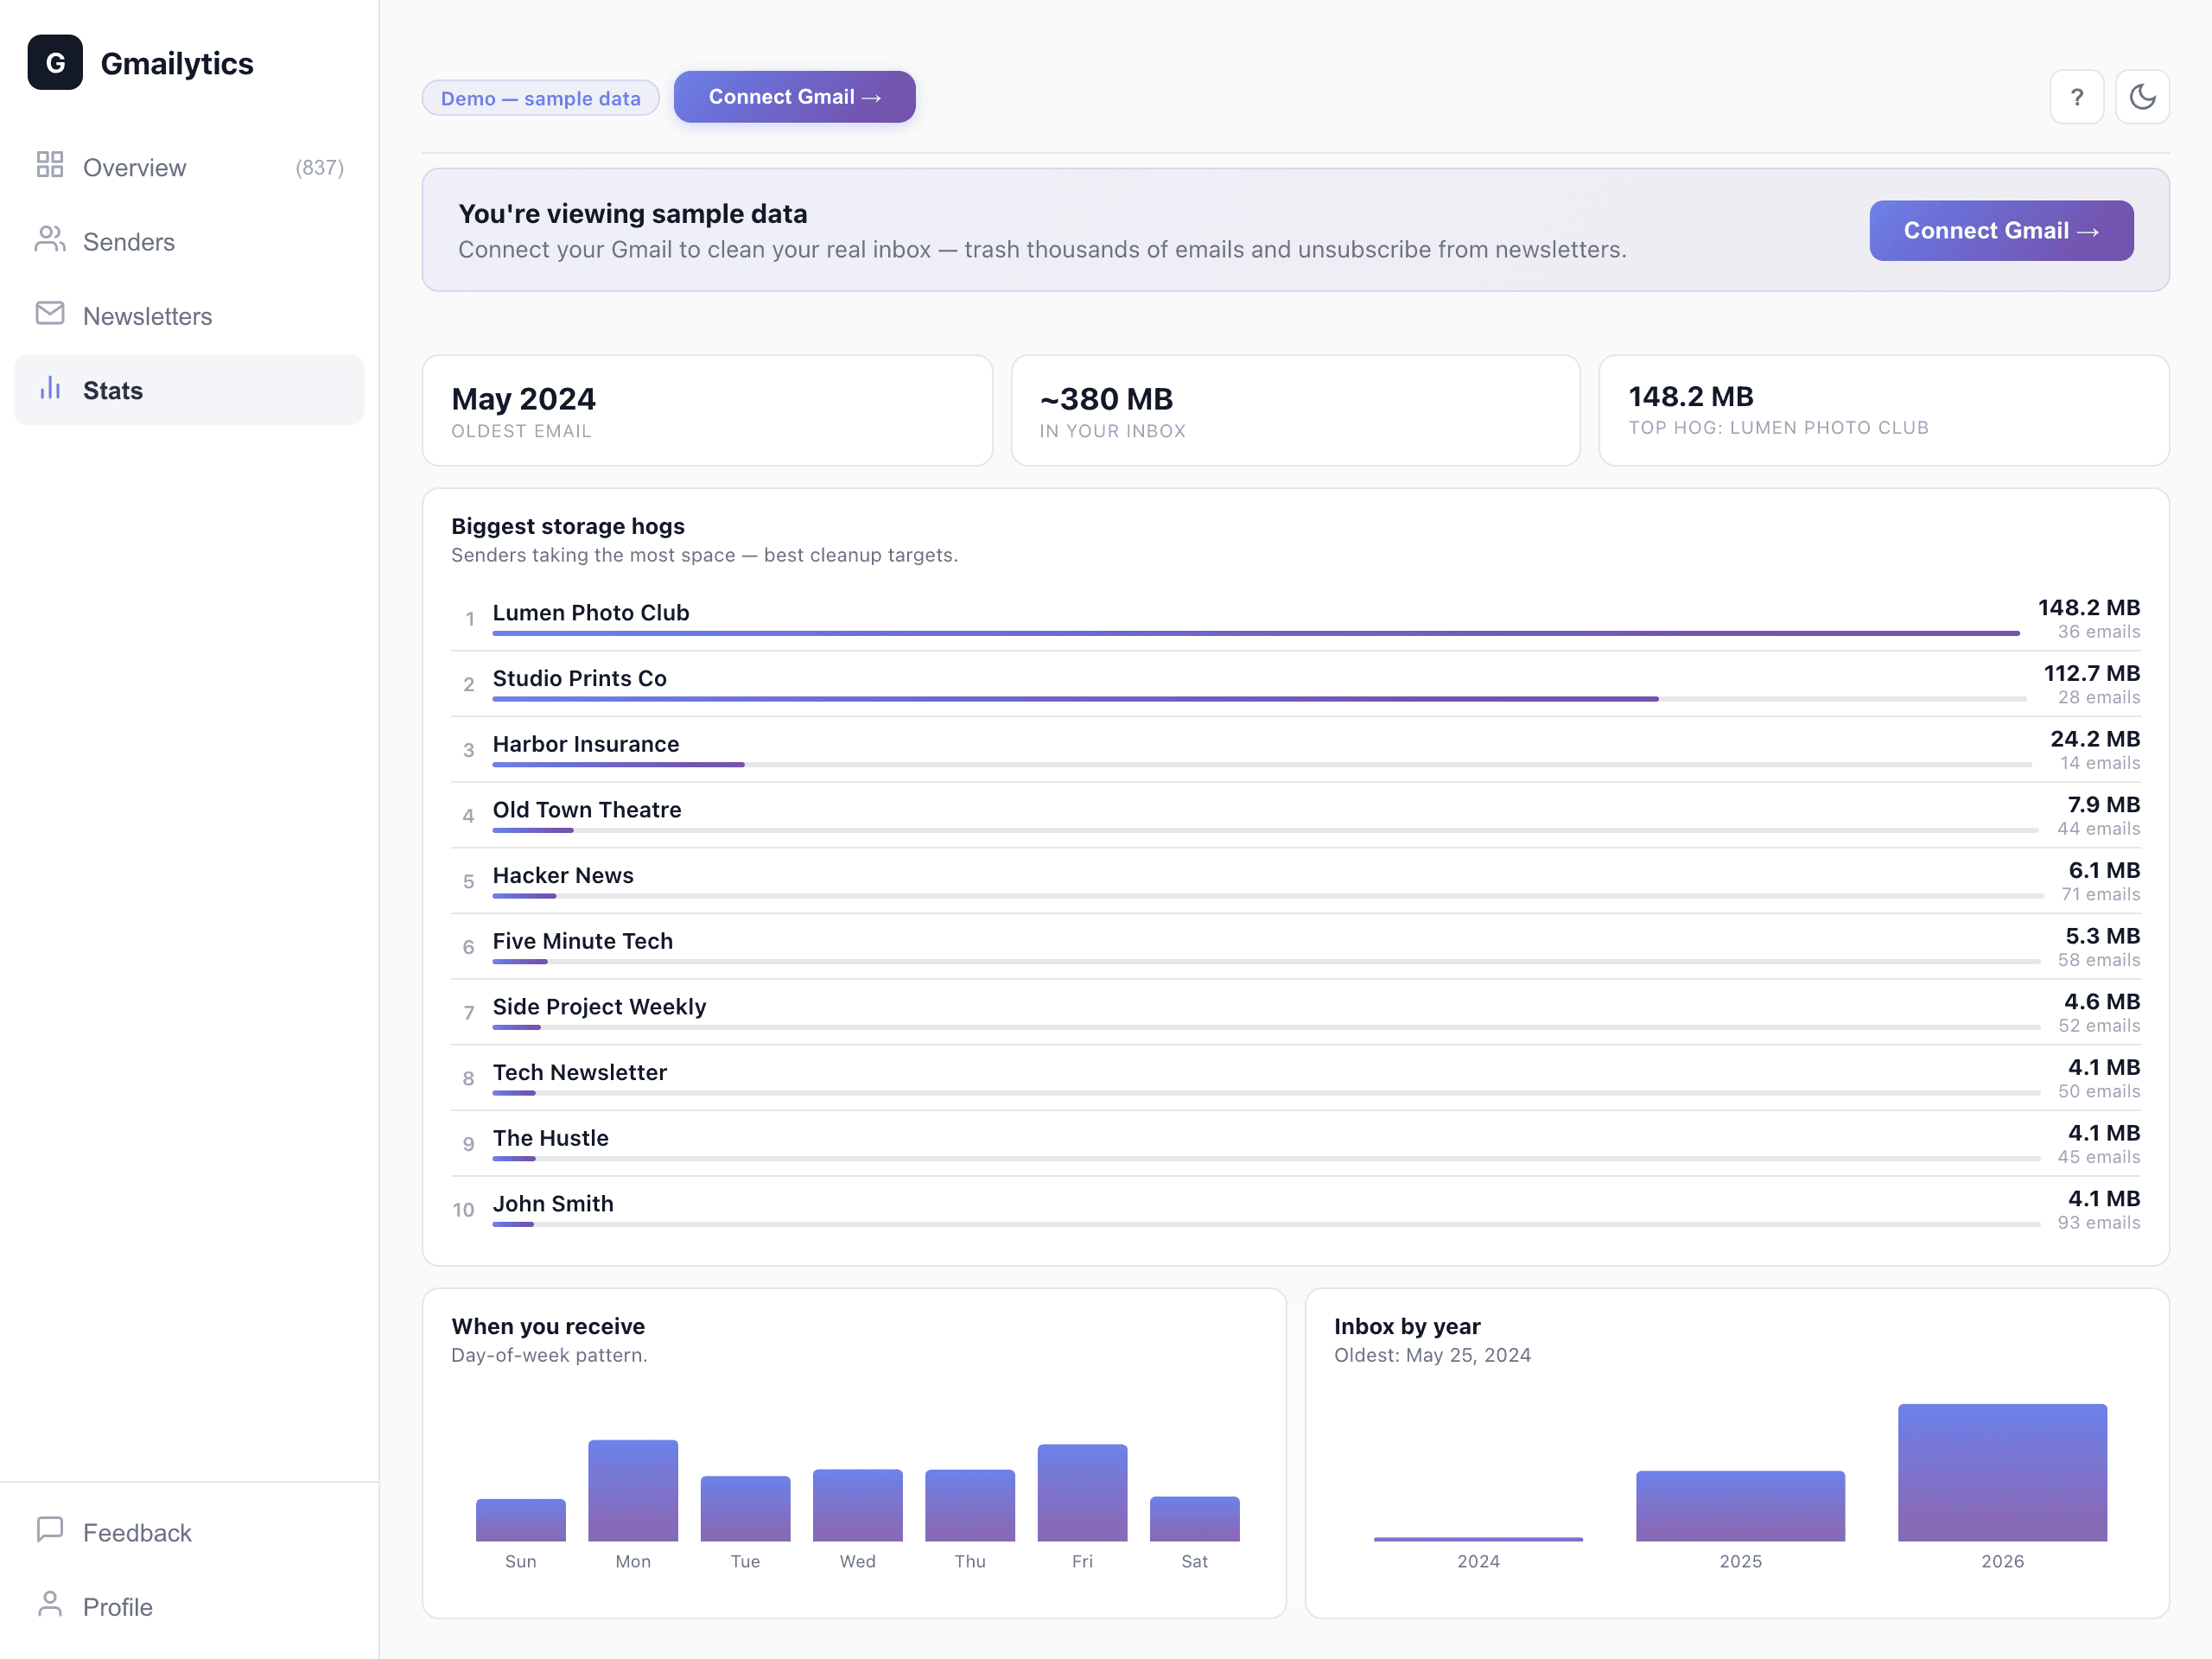2212x1659 pixels.
Task: Click the Demo — sample data badge
Action: click(x=541, y=98)
